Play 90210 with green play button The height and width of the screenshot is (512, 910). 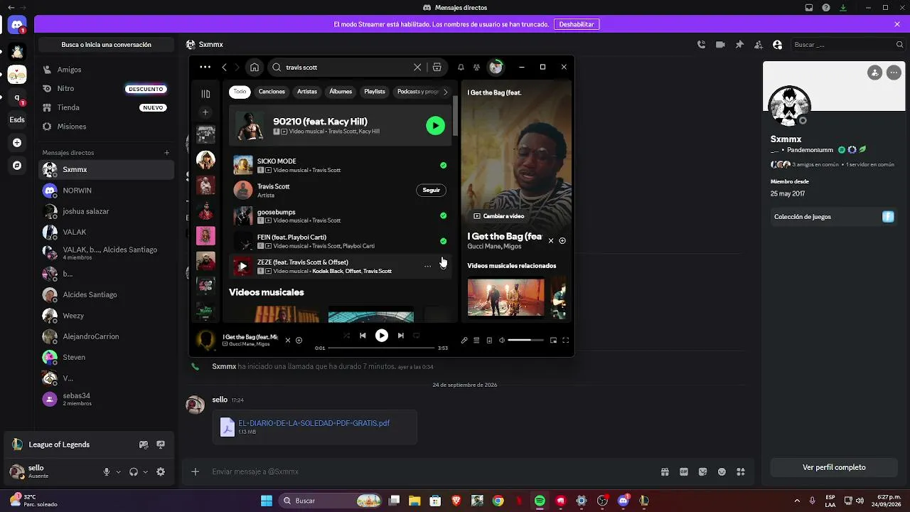pos(435,126)
